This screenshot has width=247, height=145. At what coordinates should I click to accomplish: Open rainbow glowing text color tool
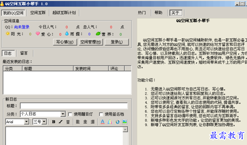(x=110, y=122)
